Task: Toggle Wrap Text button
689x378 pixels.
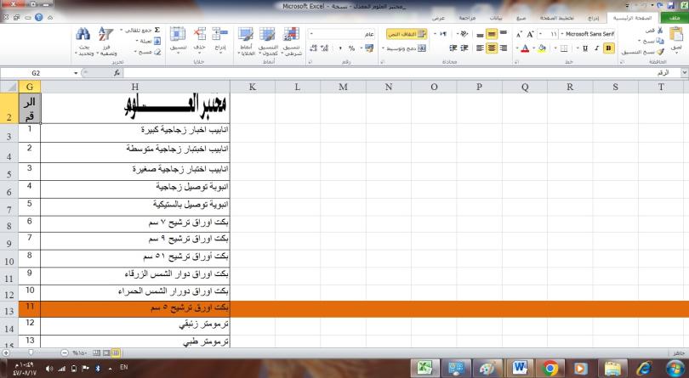Action: 419,33
